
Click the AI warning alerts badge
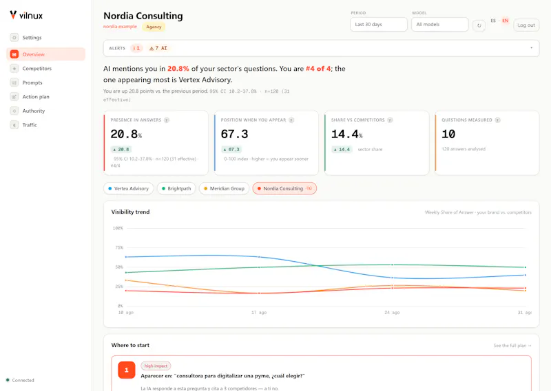(158, 48)
